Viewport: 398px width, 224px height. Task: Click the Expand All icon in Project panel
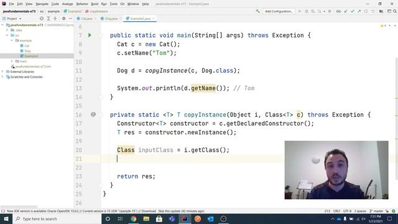[49, 19]
